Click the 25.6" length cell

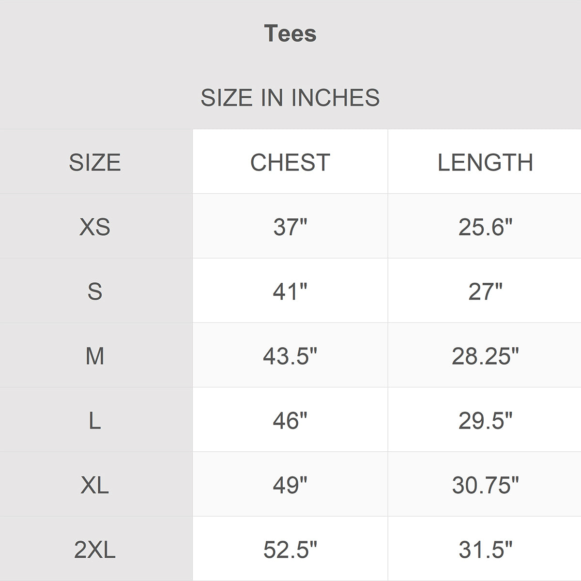point(485,227)
